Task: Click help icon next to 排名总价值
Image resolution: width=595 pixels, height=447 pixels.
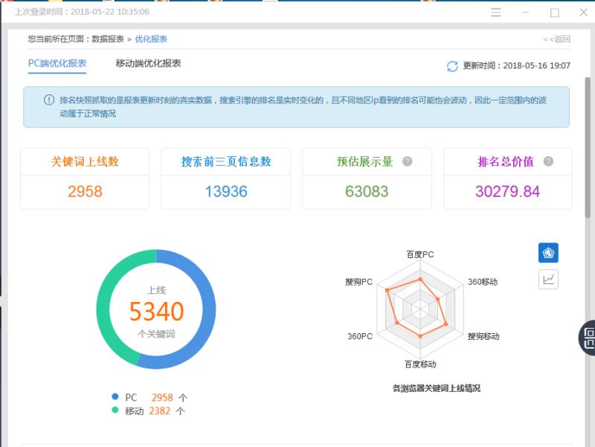Action: (x=548, y=161)
